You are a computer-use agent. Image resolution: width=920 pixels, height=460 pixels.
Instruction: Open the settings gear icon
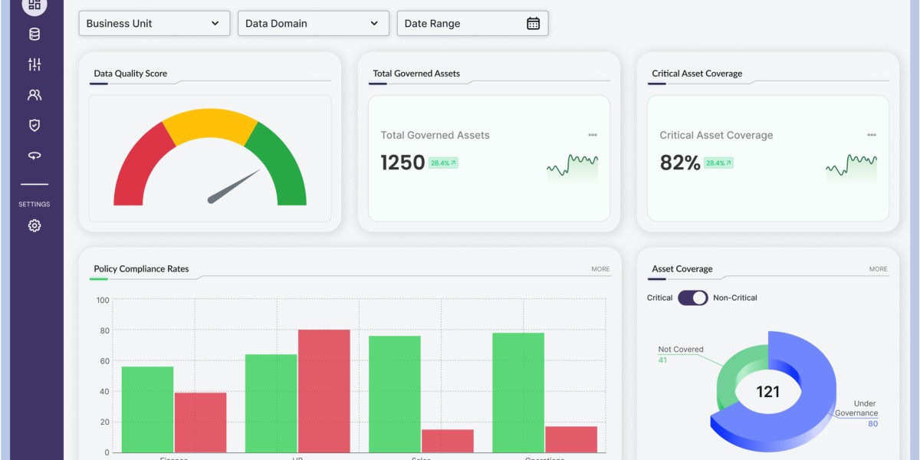(34, 225)
